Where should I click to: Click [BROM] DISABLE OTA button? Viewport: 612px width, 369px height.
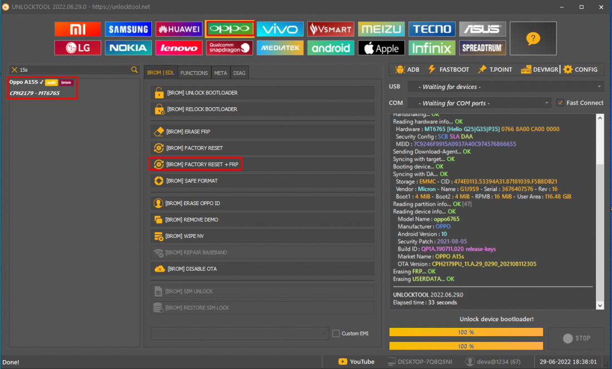click(262, 269)
